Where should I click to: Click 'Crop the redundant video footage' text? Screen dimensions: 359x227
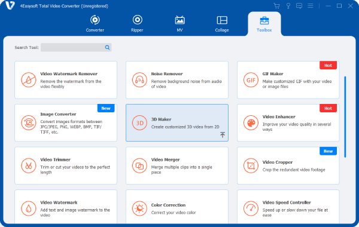click(x=294, y=170)
